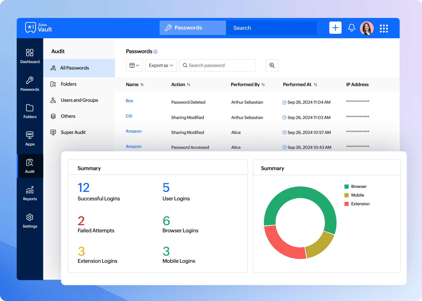The height and width of the screenshot is (301, 422).
Task: Sort the table by Performed At
Action: click(316, 84)
